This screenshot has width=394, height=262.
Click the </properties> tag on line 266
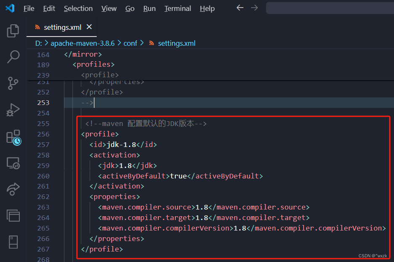[117, 238]
